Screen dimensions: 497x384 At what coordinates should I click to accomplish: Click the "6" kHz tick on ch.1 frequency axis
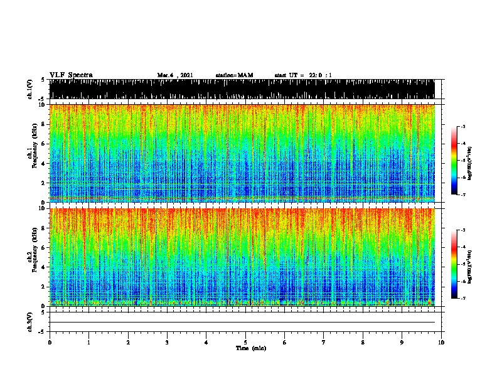coord(44,144)
